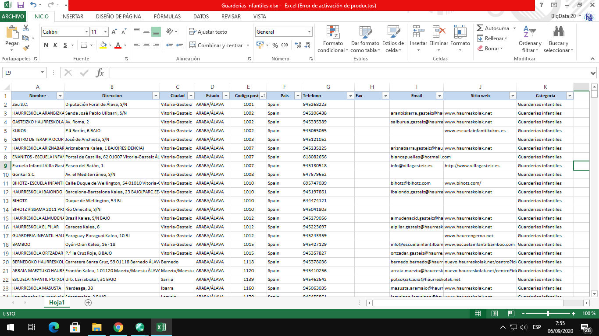The image size is (599, 336).
Task: Toggle underline formatting (S)
Action: (x=65, y=45)
